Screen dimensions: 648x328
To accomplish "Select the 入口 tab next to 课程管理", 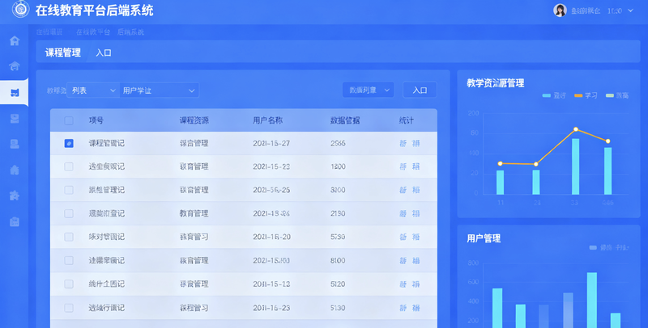I will coord(104,53).
